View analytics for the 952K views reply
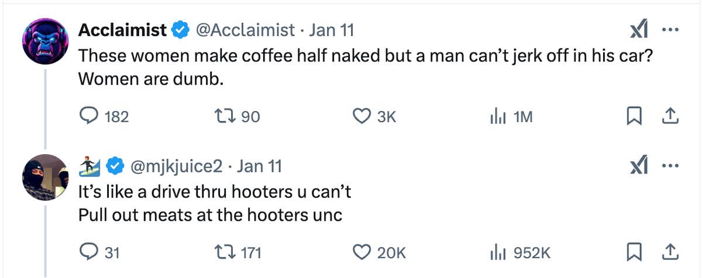Screen dimensions: 702x278 tap(497, 252)
